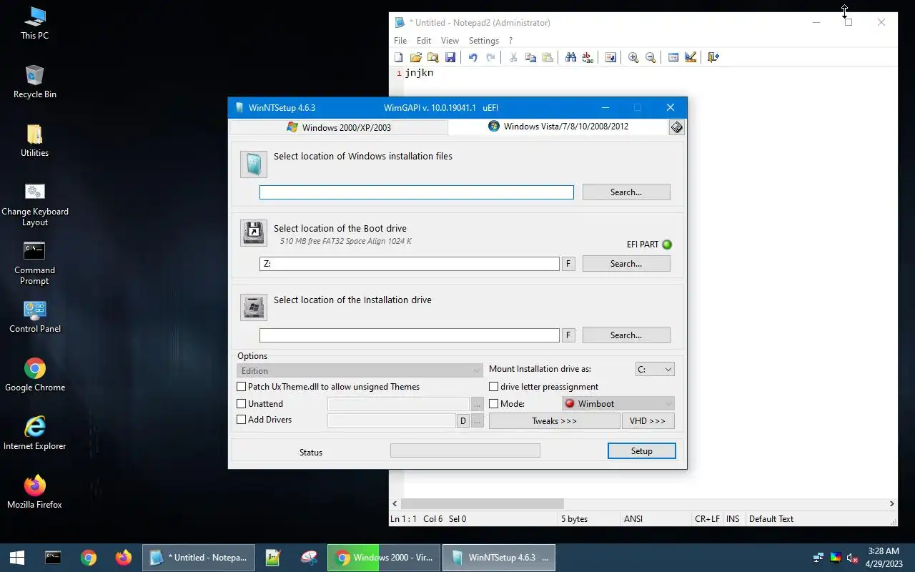Open Replace tool in Notepad2 toolbar
Viewport: 915px width, 572px height.
588,57
